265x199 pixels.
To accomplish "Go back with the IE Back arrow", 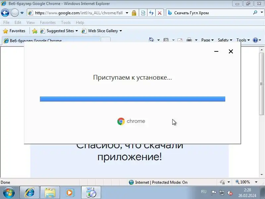I will coord(5,13).
